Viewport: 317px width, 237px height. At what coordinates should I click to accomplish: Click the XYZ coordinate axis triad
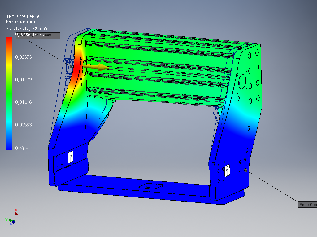[x=12, y=217]
